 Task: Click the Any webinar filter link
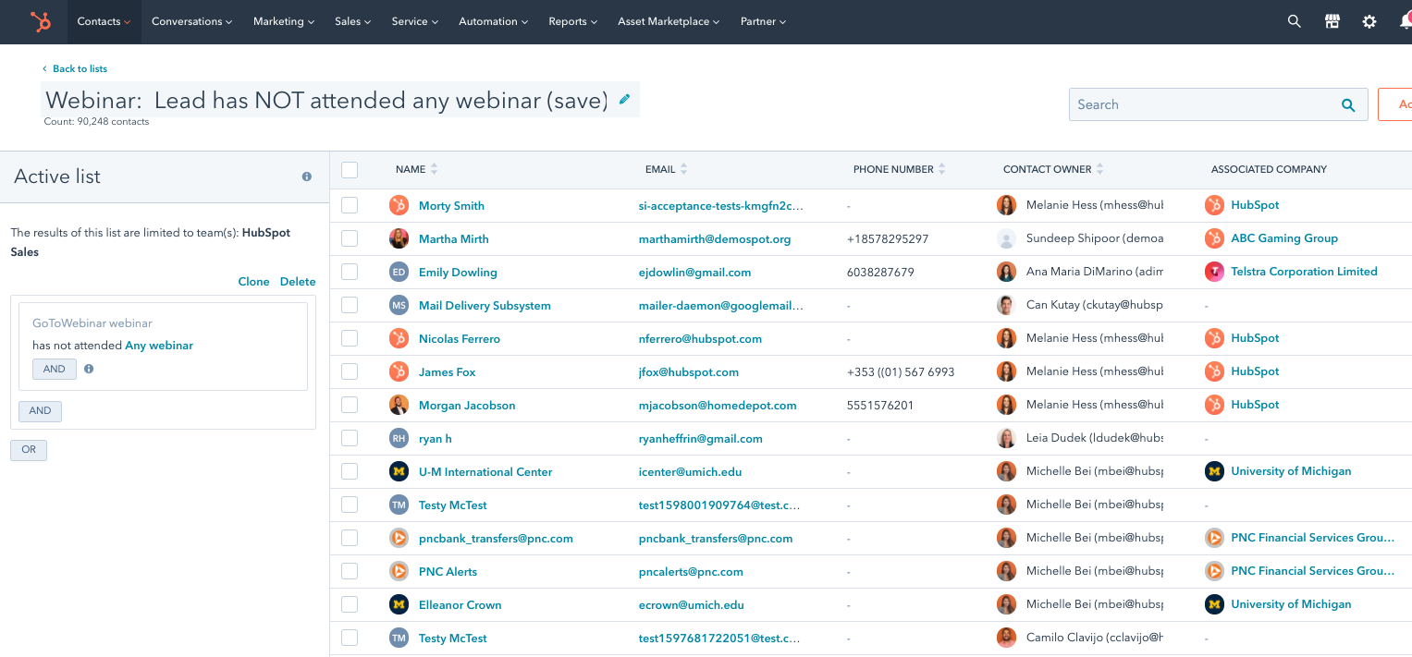pyautogui.click(x=159, y=346)
